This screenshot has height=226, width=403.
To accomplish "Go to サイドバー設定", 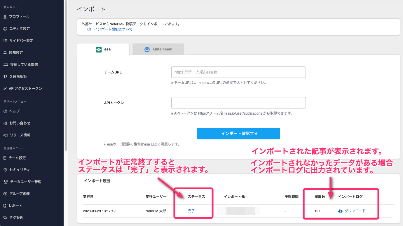I will pos(21,41).
